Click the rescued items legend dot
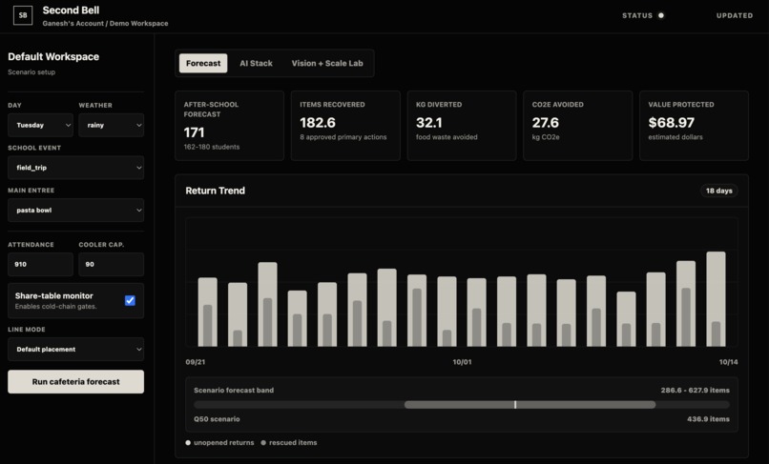The height and width of the screenshot is (464, 769). pos(263,442)
